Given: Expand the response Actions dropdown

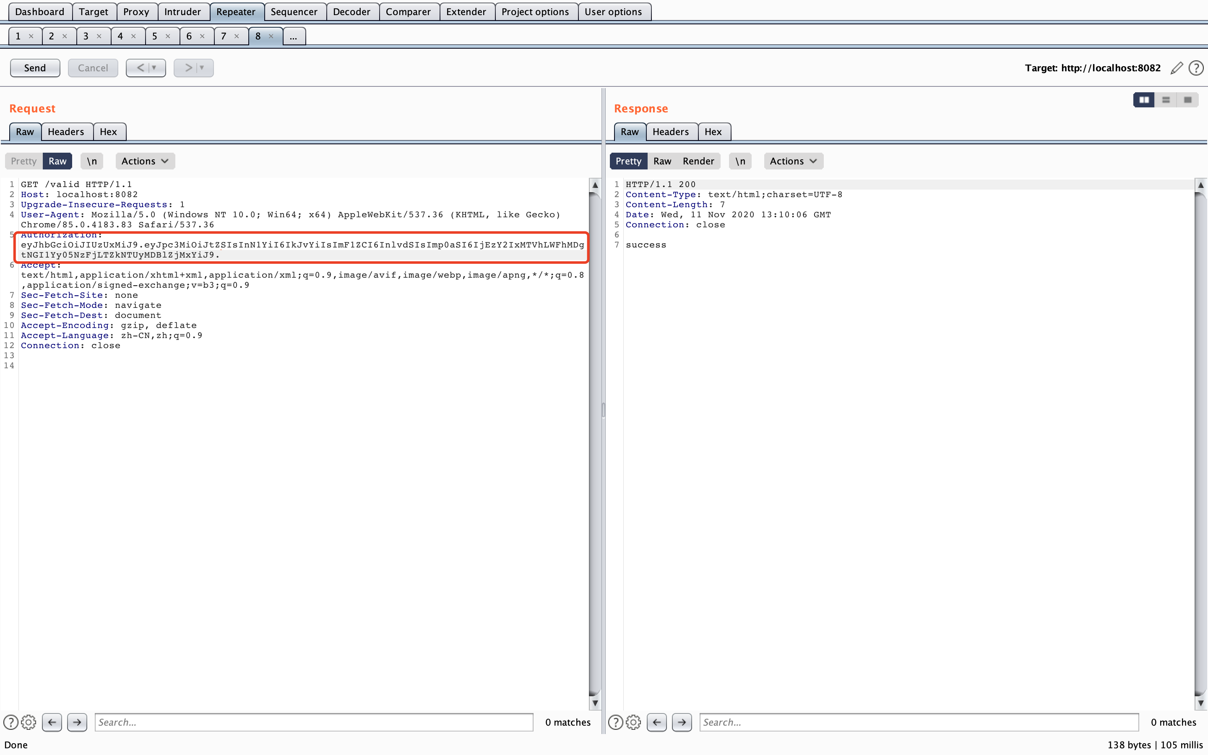Looking at the screenshot, I should pos(793,161).
